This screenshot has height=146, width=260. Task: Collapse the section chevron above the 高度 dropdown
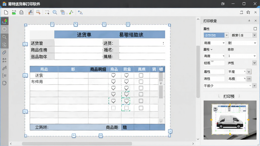click(212, 49)
